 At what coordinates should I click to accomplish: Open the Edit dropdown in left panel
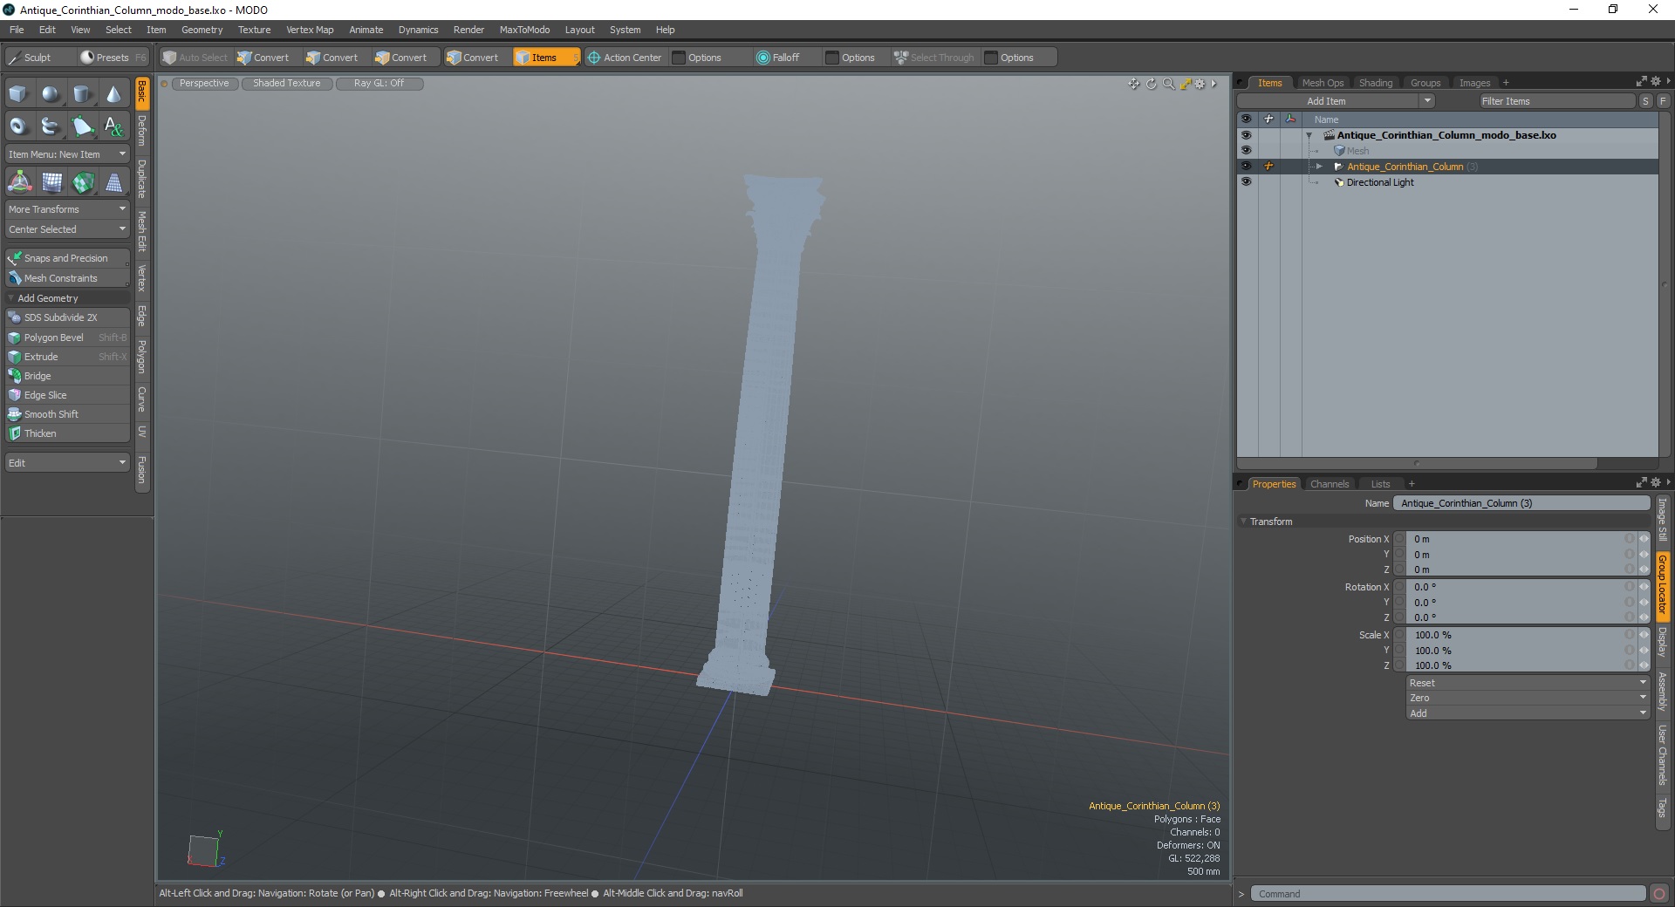(x=67, y=463)
